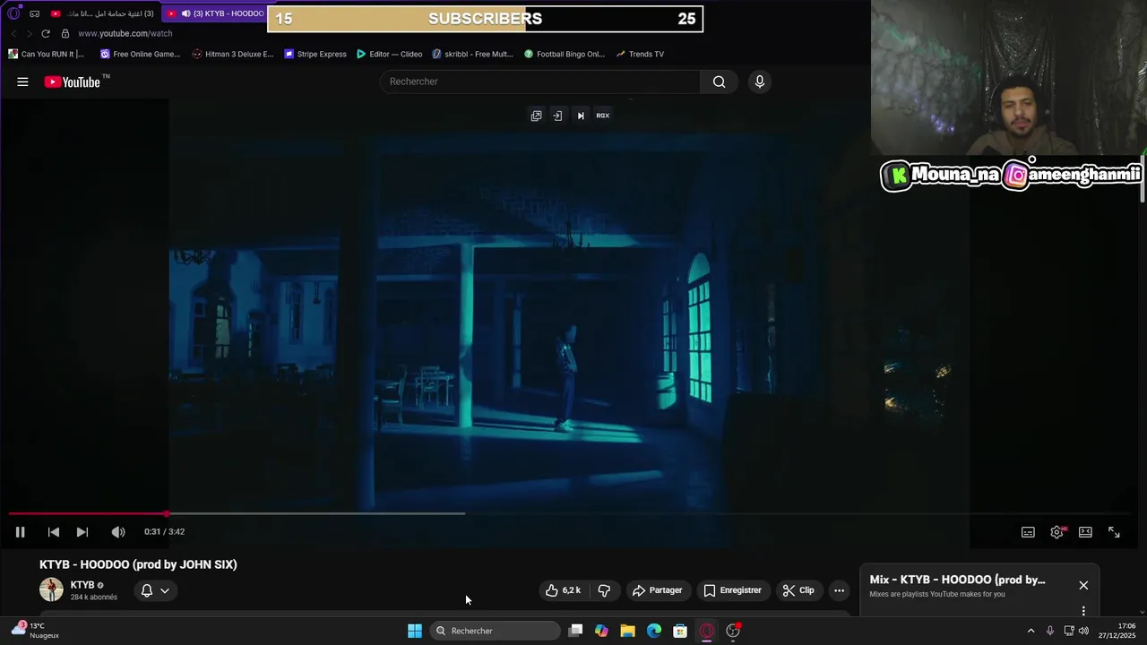1147x645 pixels.
Task: Open the Opera GX taskbar icon
Action: pos(707,631)
